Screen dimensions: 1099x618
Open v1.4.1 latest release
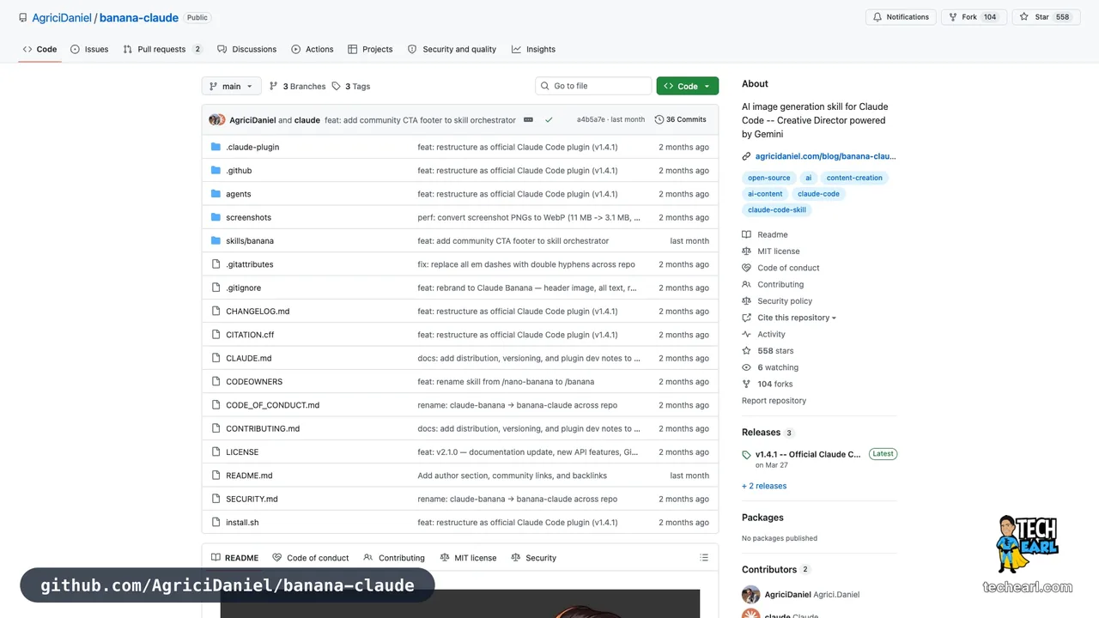click(808, 454)
